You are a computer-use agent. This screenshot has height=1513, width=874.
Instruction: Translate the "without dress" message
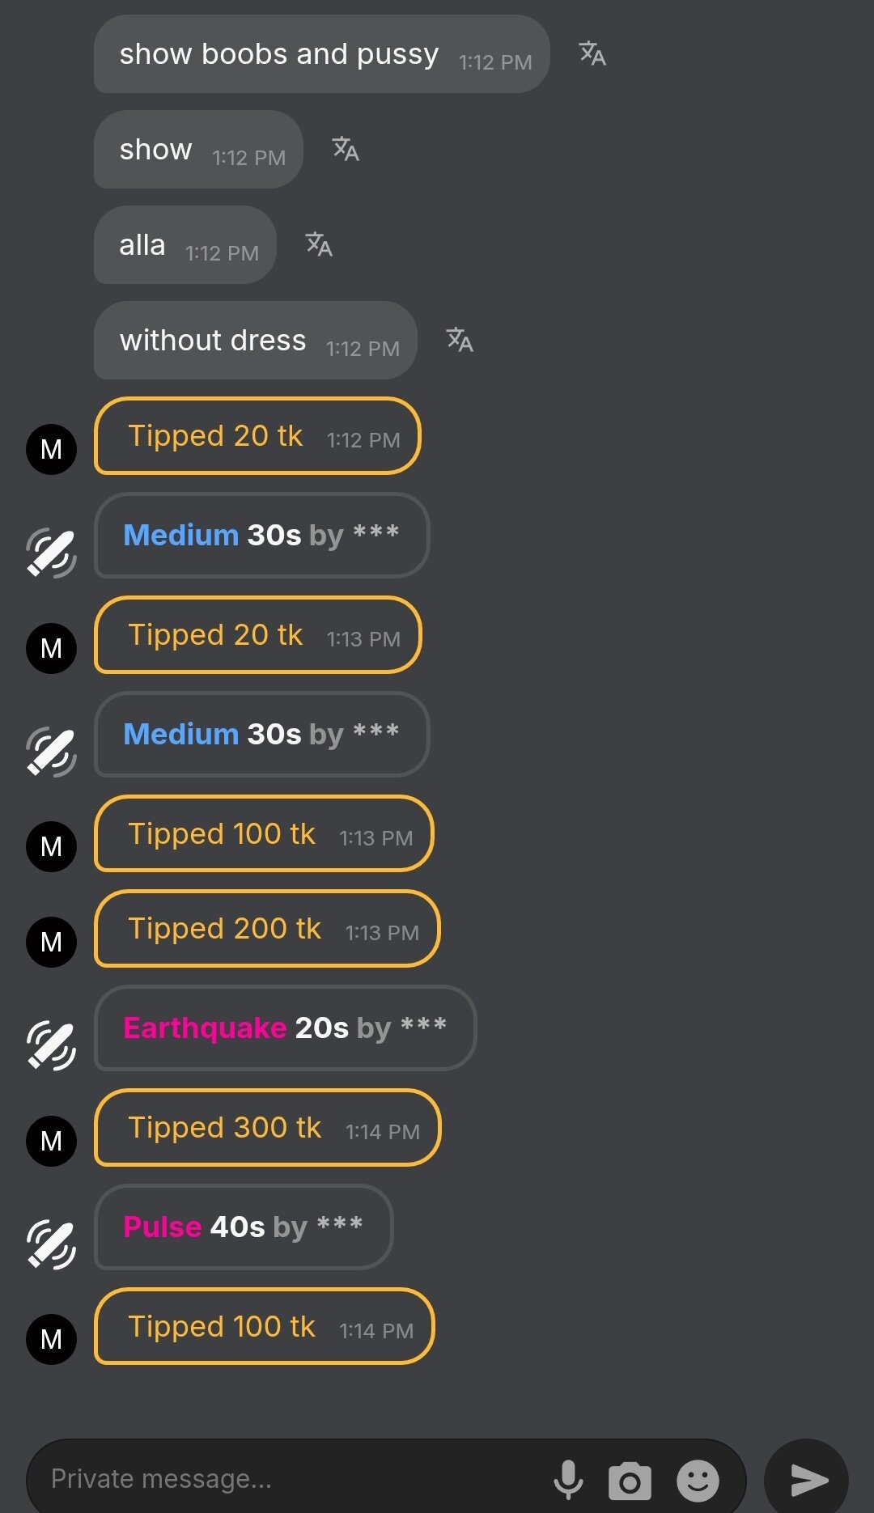tap(460, 340)
